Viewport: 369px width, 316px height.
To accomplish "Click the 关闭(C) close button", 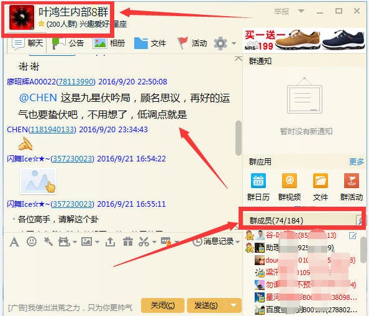I will pyautogui.click(x=163, y=305).
